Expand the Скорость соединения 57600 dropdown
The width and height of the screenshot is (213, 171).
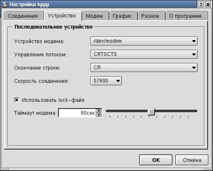coord(106,81)
